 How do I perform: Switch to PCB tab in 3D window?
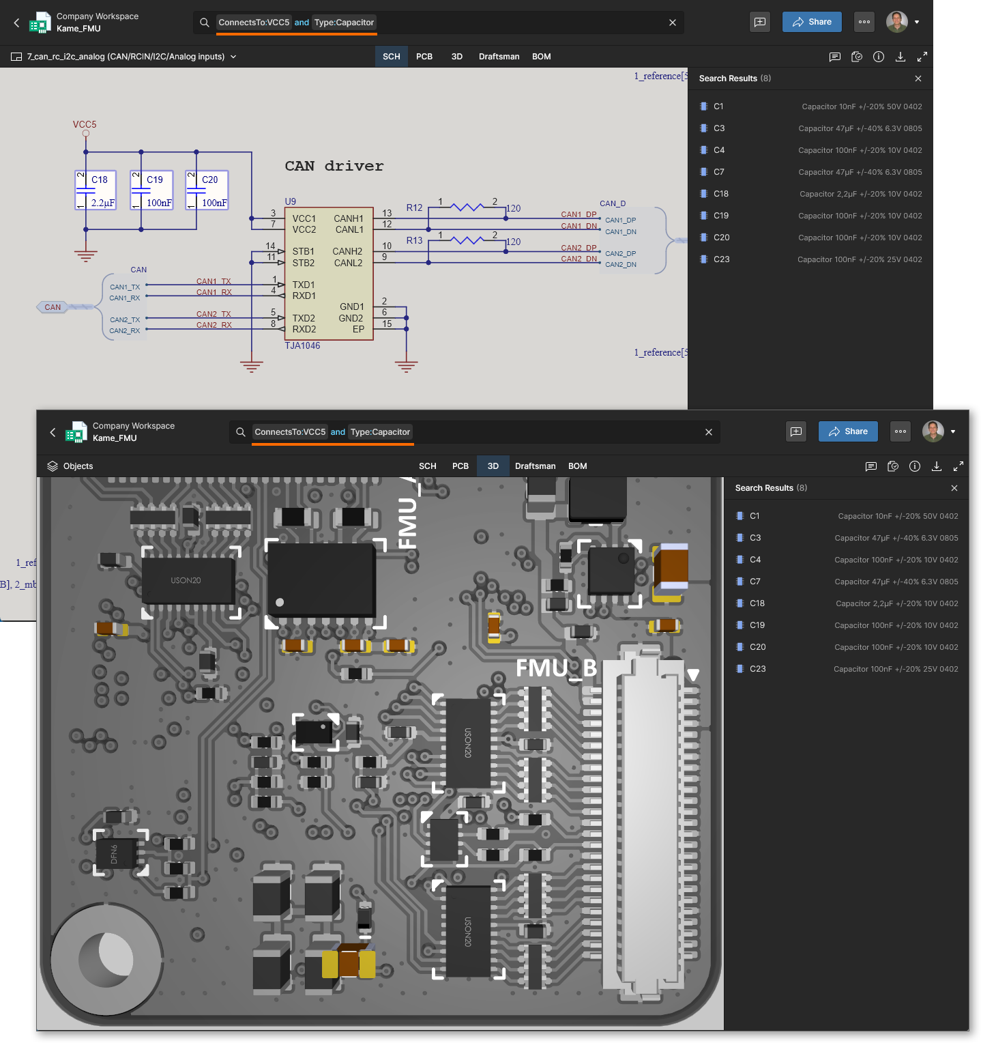tap(460, 466)
